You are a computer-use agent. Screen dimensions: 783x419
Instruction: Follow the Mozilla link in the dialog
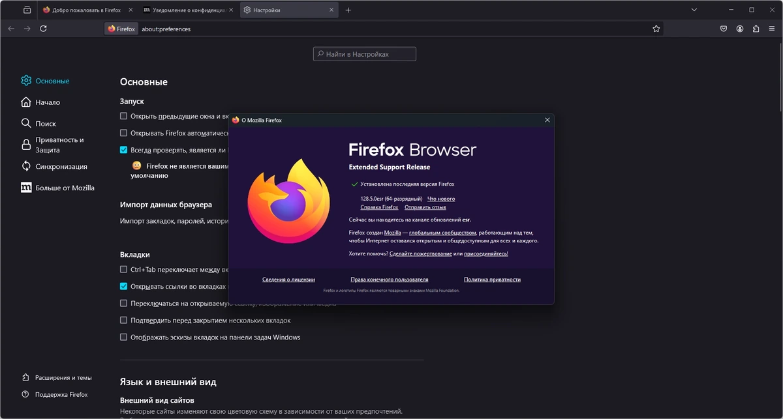click(392, 233)
